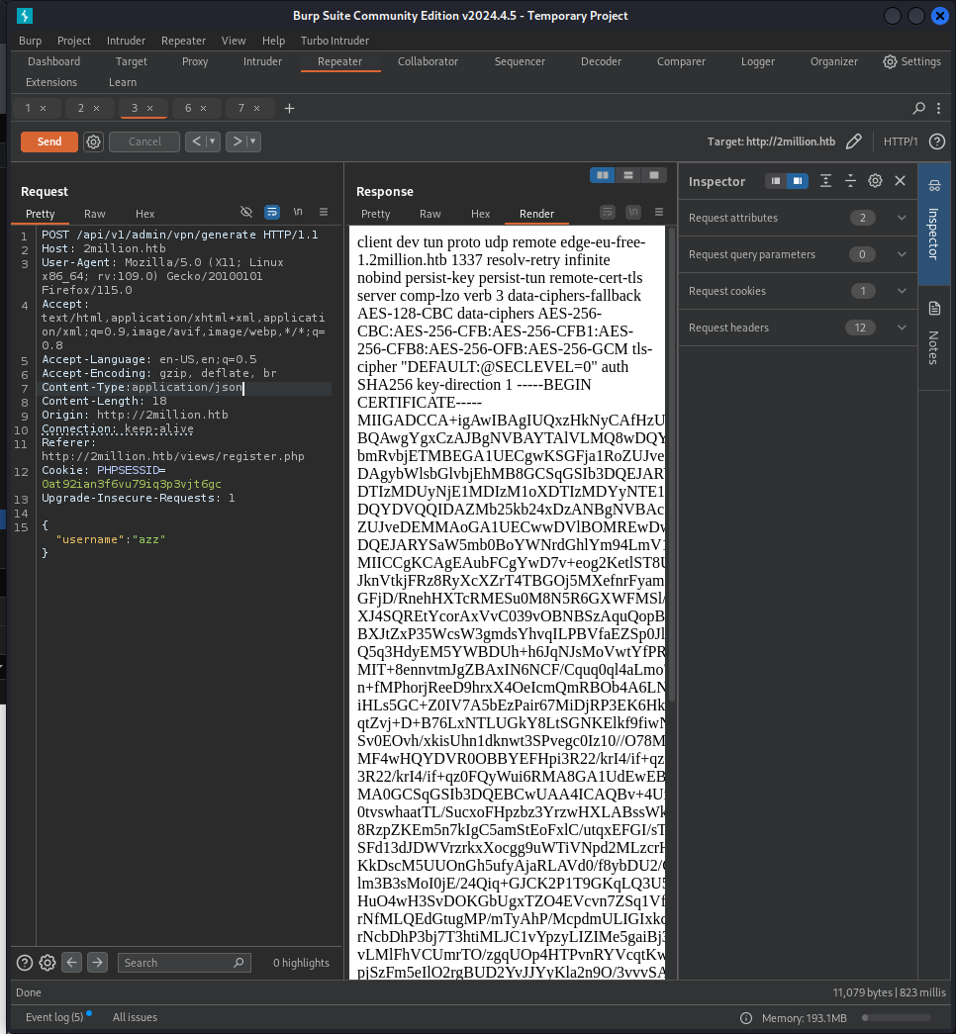Click the request Search input field
This screenshot has height=1034, width=956.
(184, 963)
